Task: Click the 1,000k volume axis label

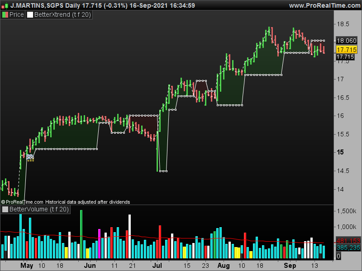Action: point(346,227)
